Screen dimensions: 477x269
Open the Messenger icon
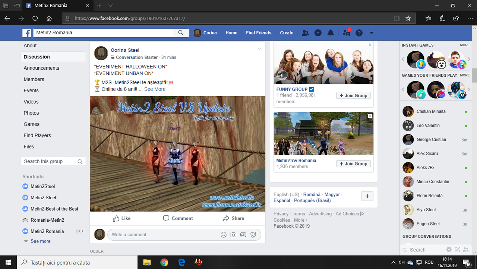[x=318, y=33]
